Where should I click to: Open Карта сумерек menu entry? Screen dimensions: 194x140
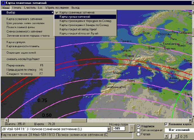tap(28, 42)
